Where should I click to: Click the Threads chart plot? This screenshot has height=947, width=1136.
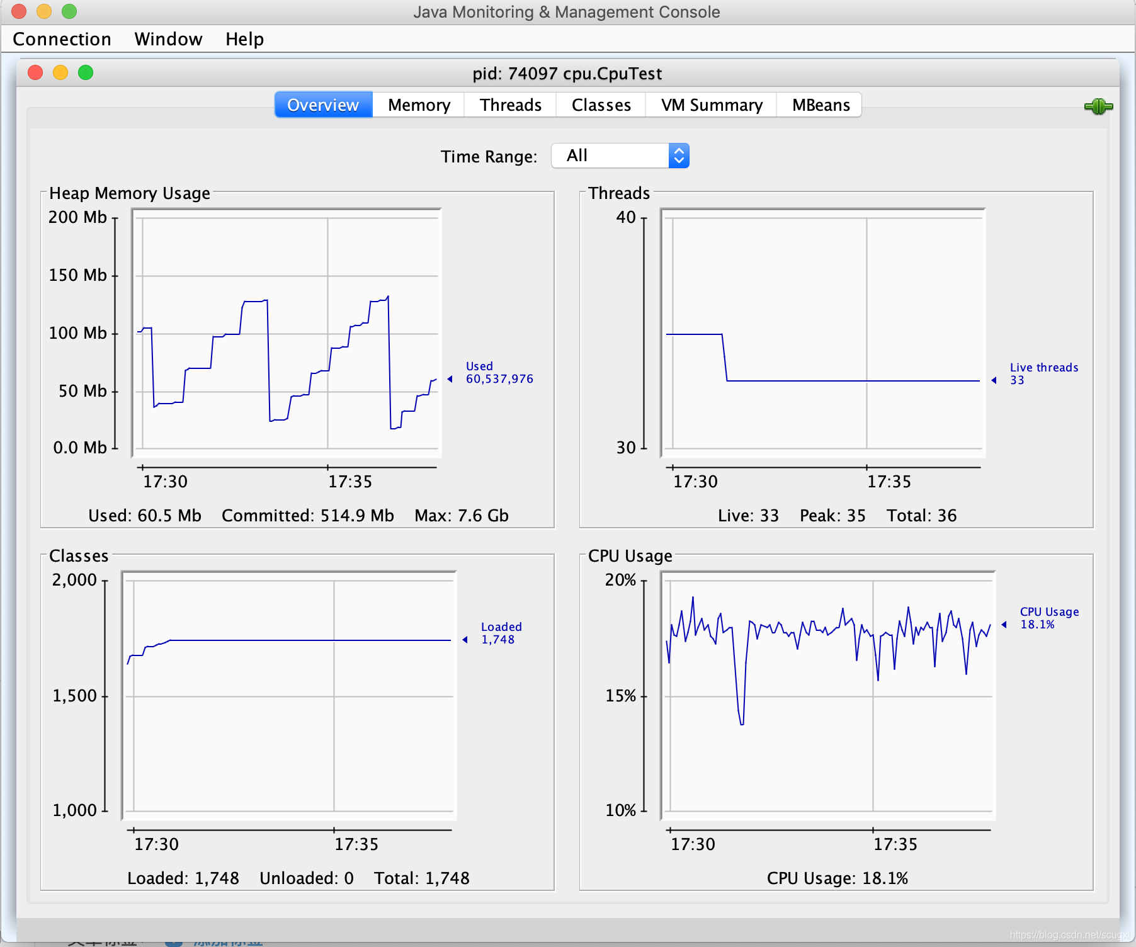[x=823, y=333]
